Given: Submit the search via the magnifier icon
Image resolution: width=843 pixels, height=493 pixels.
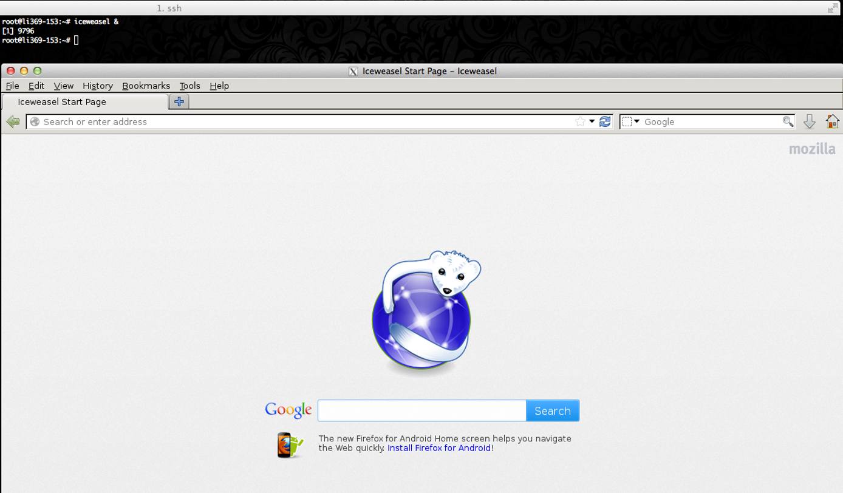Looking at the screenshot, I should pos(787,121).
